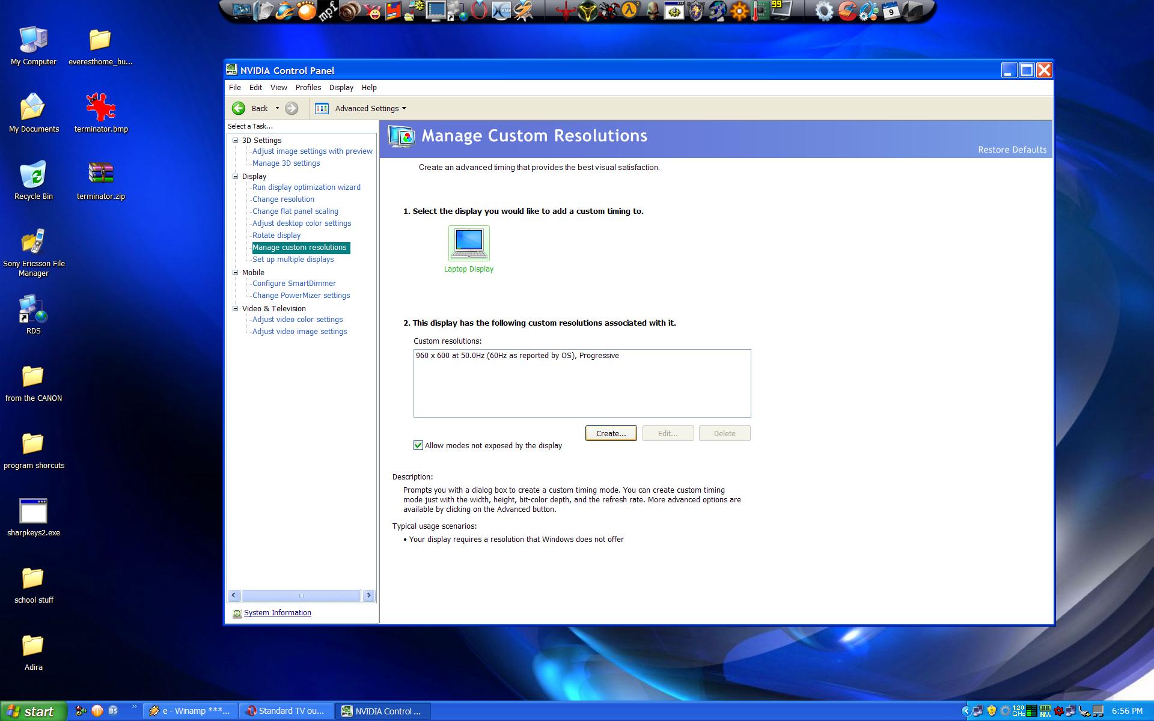The height and width of the screenshot is (721, 1154).
Task: Click the grayed Forward arrow icon
Action: (x=292, y=108)
